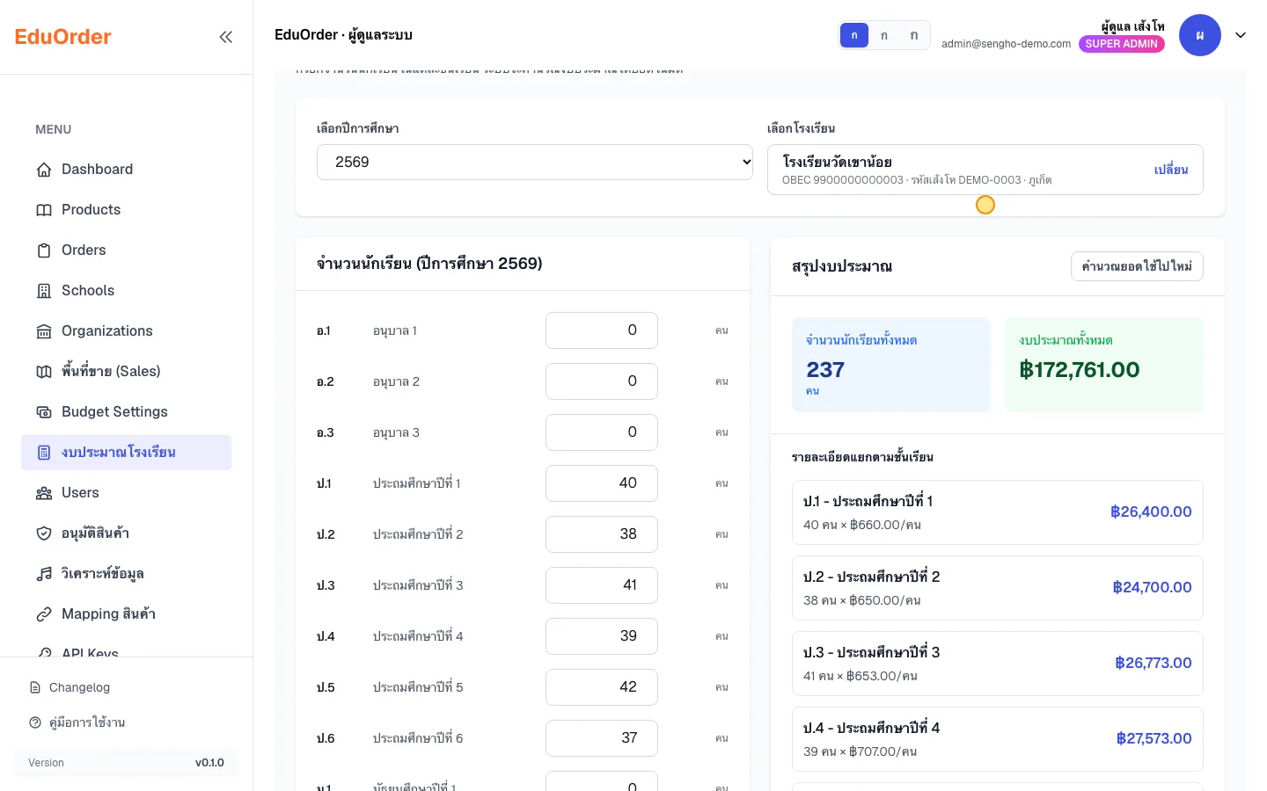The height and width of the screenshot is (791, 1267).
Task: Click the อนุมัติสินค้า shield icon
Action: click(x=44, y=533)
